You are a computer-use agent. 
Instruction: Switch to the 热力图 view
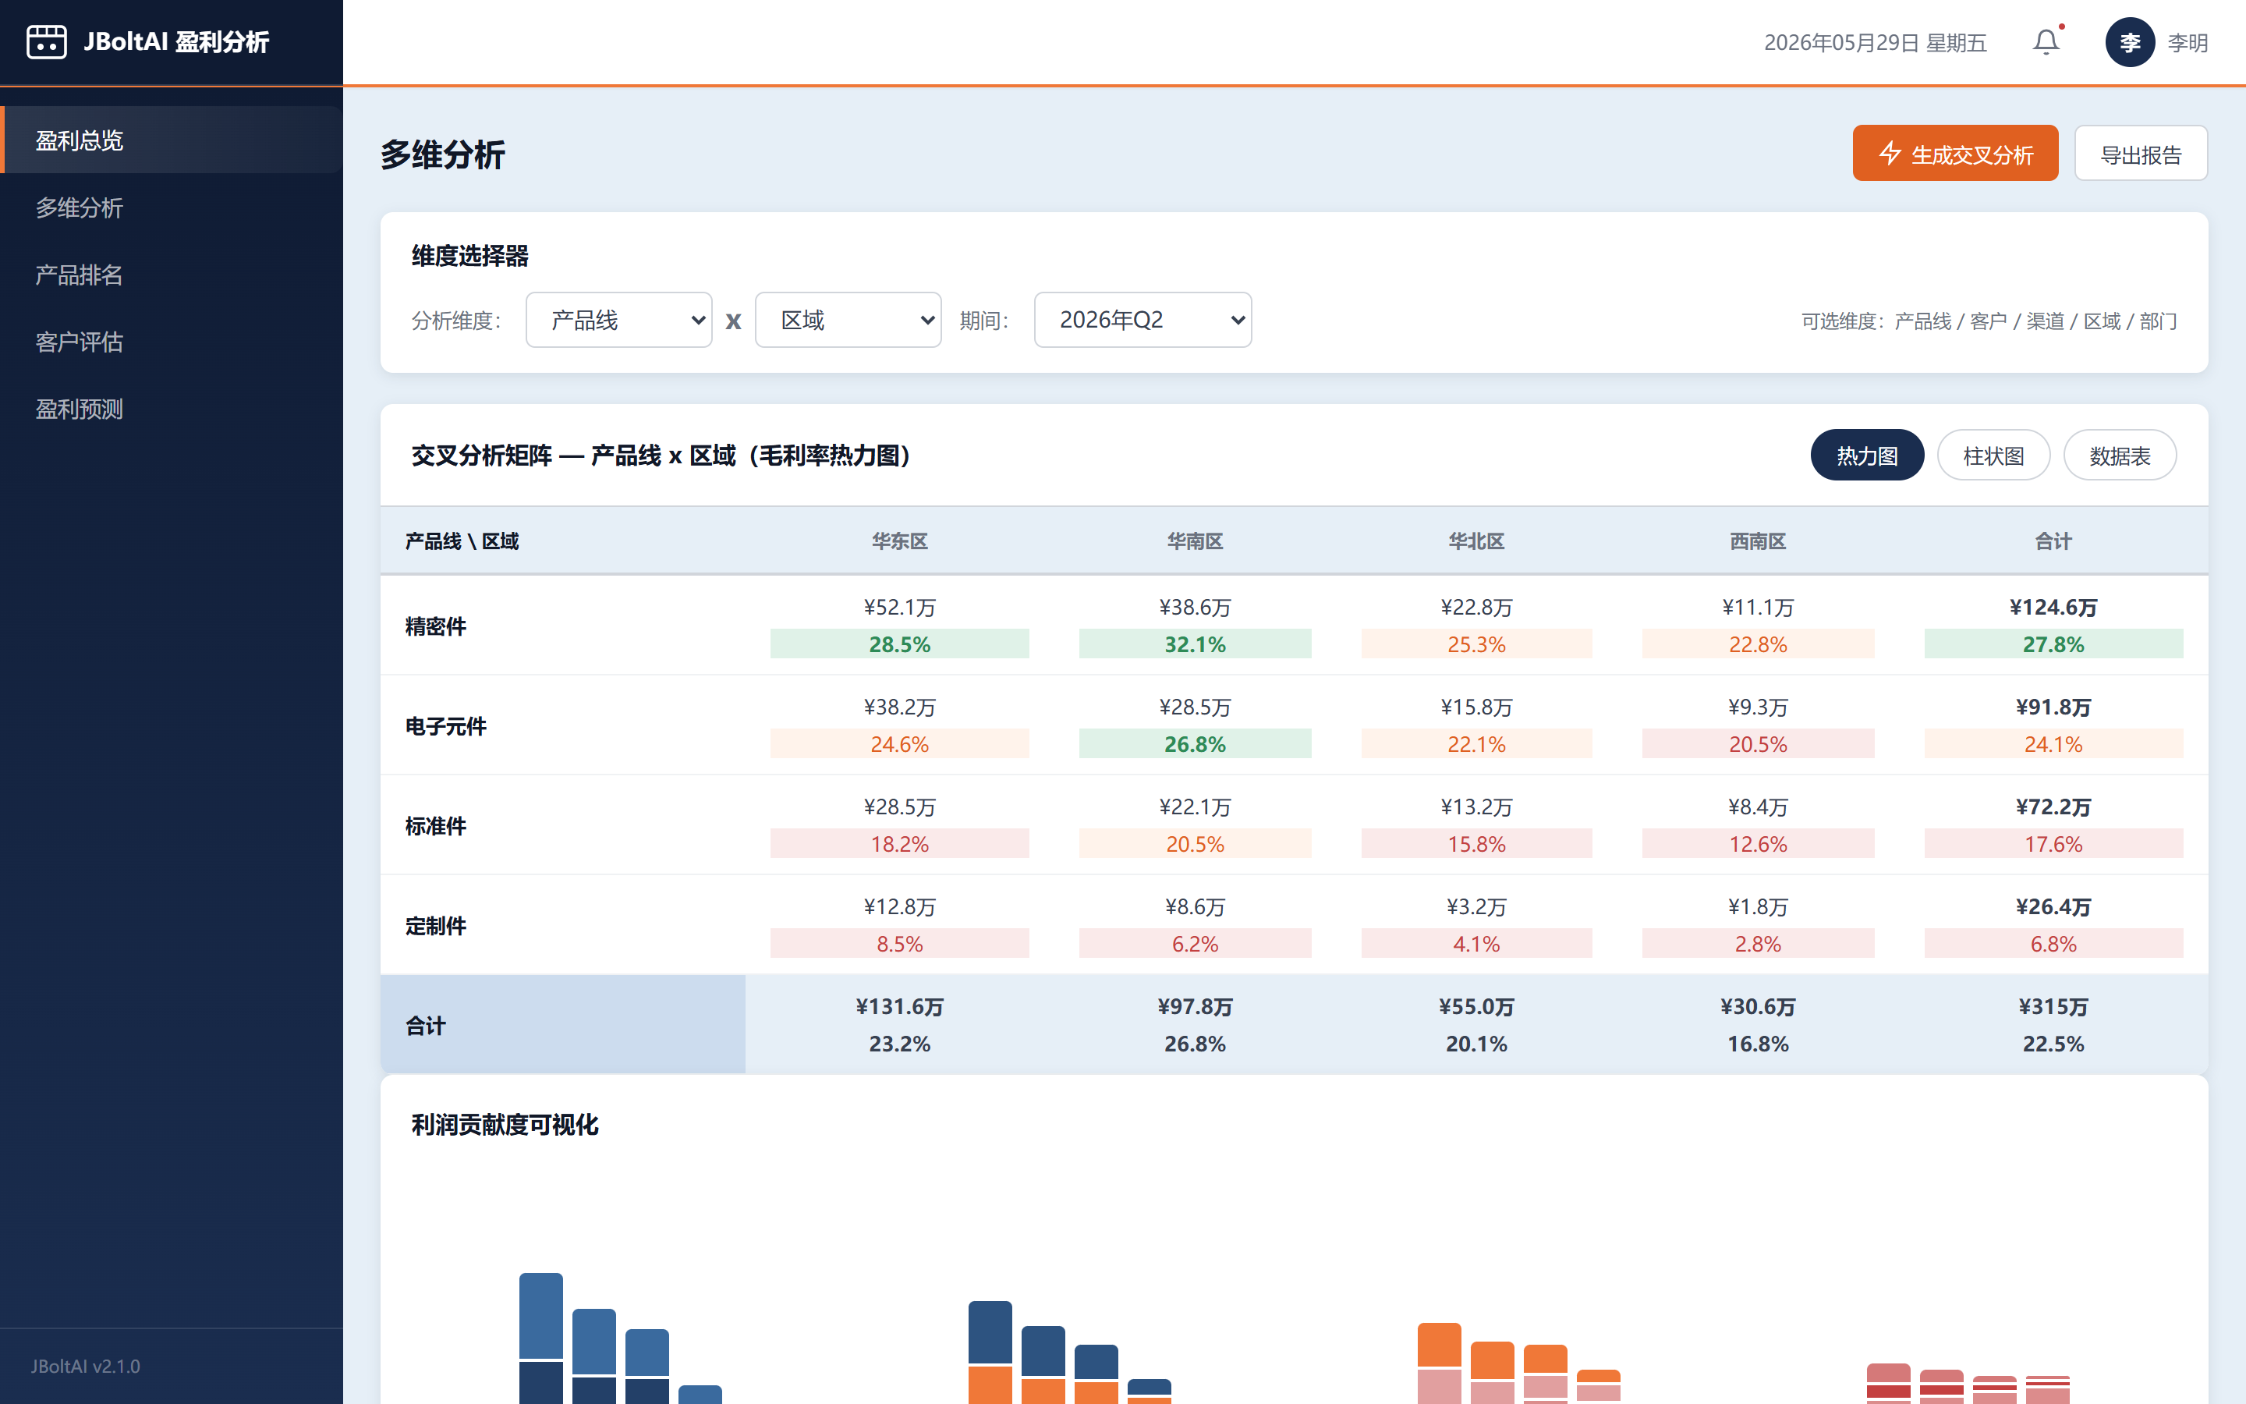1866,455
